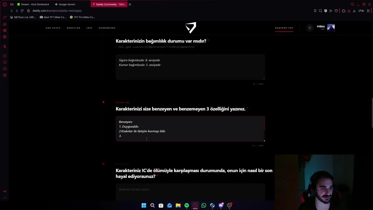Toggle the light/dark theme sun icon
The width and height of the screenshot is (373, 210).
click(310, 28)
